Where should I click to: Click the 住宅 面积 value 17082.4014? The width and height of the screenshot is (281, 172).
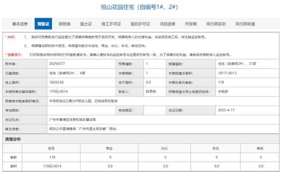tap(52, 166)
